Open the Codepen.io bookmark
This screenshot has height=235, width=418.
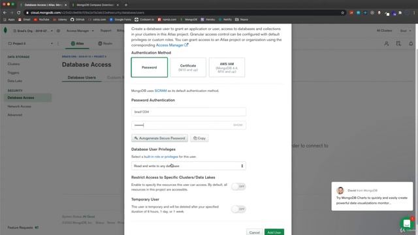pyautogui.click(x=144, y=20)
